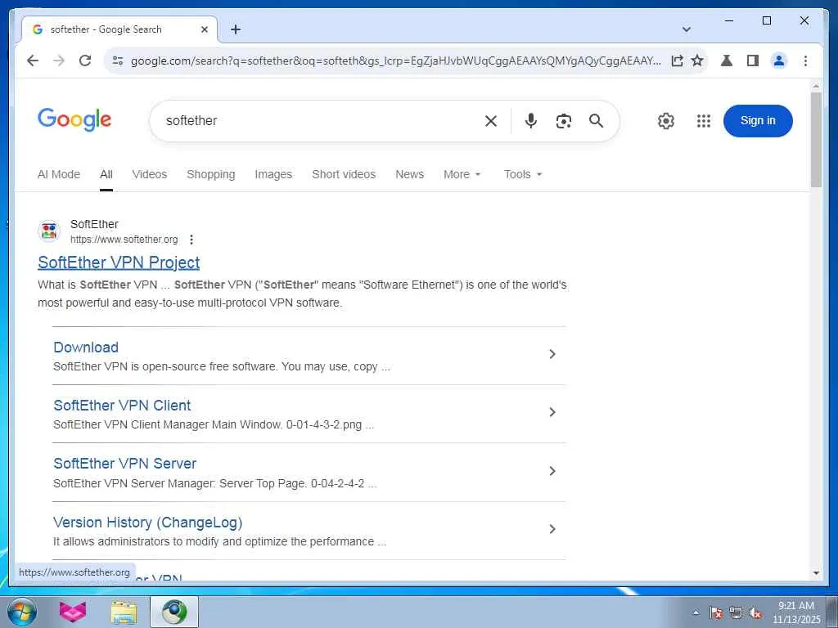The image size is (838, 628).
Task: Submit search with the magnifier icon
Action: [x=596, y=121]
